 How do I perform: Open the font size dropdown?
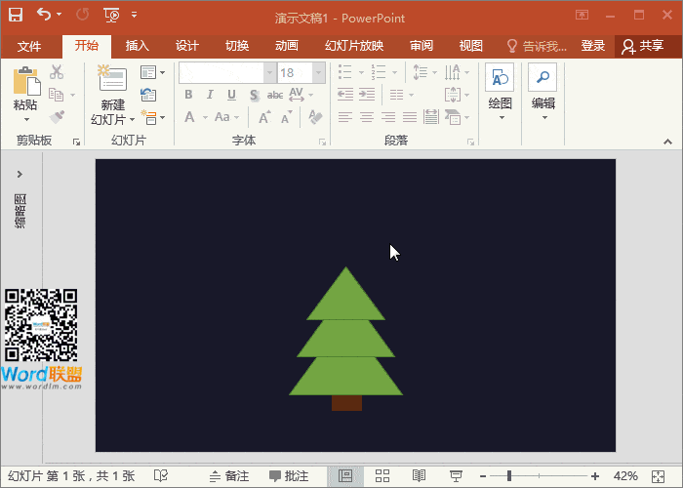319,72
